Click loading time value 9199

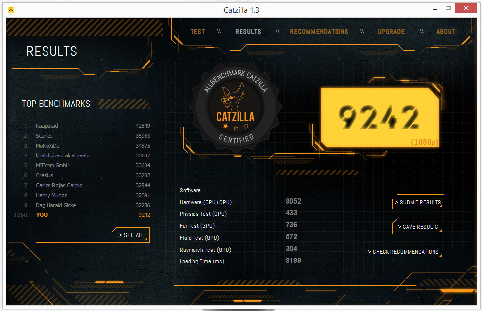pos(293,260)
